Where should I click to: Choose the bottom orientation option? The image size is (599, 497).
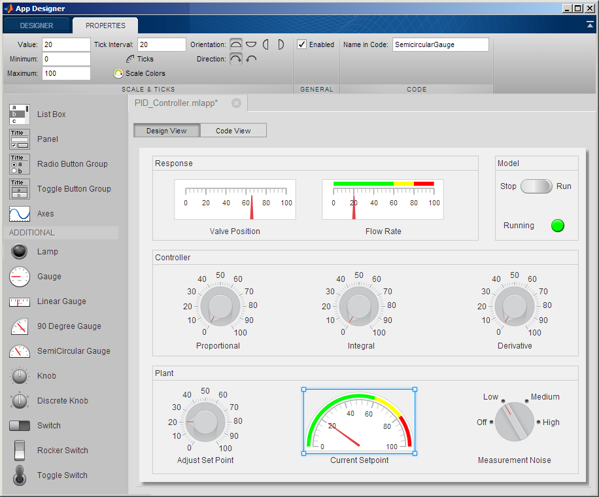251,44
